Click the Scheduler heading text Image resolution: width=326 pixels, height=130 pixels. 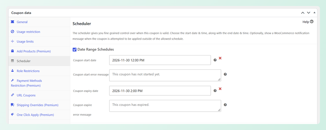click(82, 24)
